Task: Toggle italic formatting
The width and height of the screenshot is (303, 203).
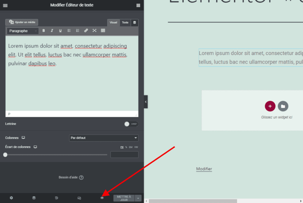Action: [52, 31]
